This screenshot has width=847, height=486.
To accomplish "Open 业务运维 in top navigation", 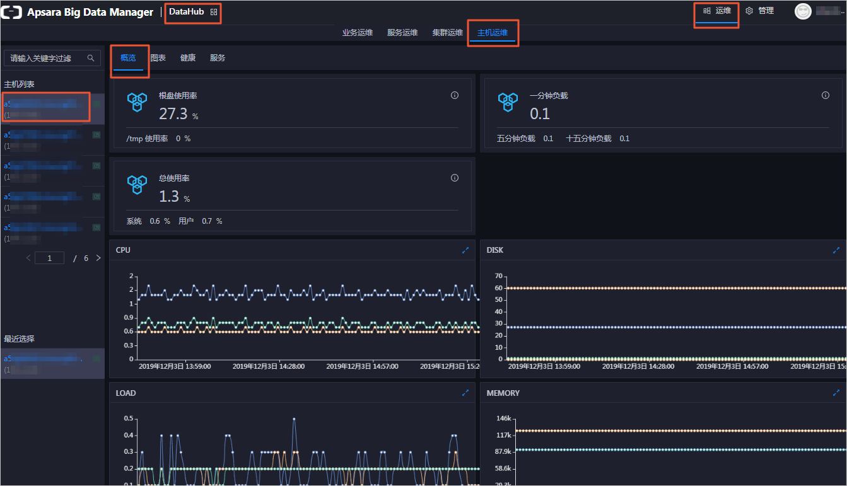I will coord(358,33).
